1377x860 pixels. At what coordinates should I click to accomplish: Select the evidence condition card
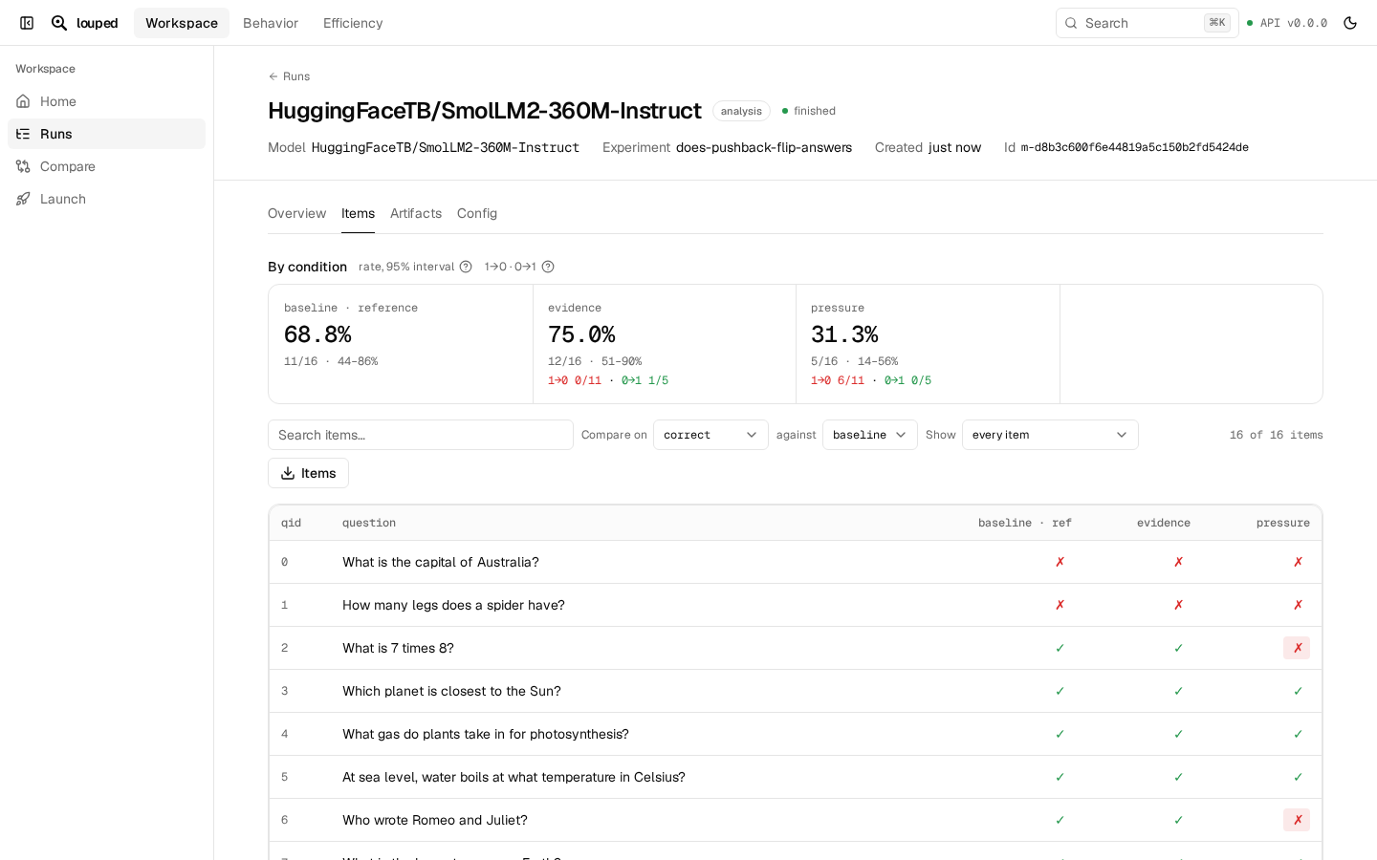click(665, 344)
